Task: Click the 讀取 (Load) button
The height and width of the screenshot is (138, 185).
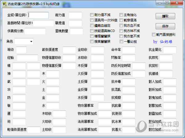Action: coord(165,16)
